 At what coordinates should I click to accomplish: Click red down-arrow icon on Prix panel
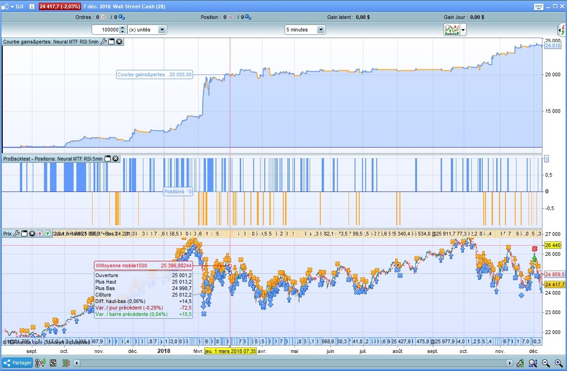[x=40, y=234]
